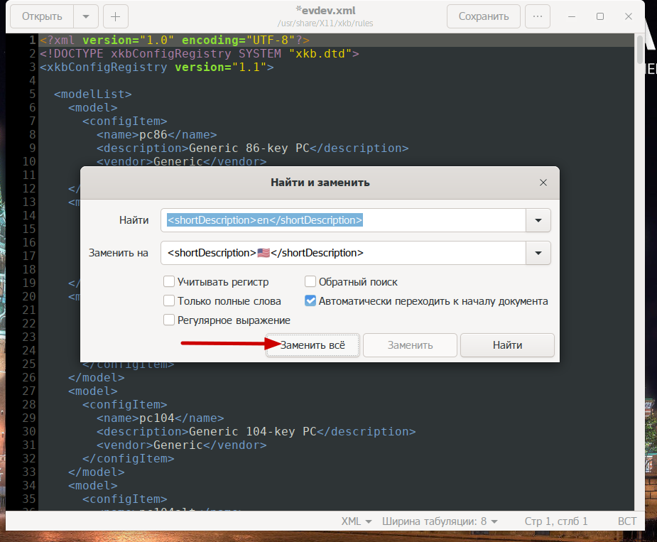Uncheck 'Автоматически переходить к началу документа'

pyautogui.click(x=310, y=301)
